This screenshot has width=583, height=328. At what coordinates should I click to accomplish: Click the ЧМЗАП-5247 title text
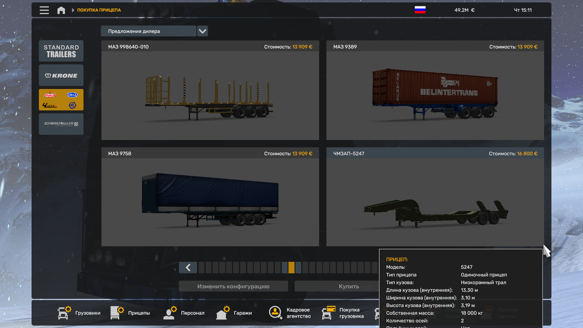[349, 154]
